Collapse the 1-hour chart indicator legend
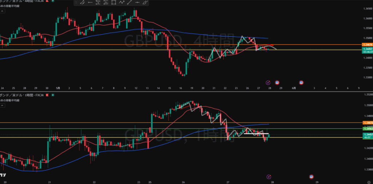 pos(2,105)
